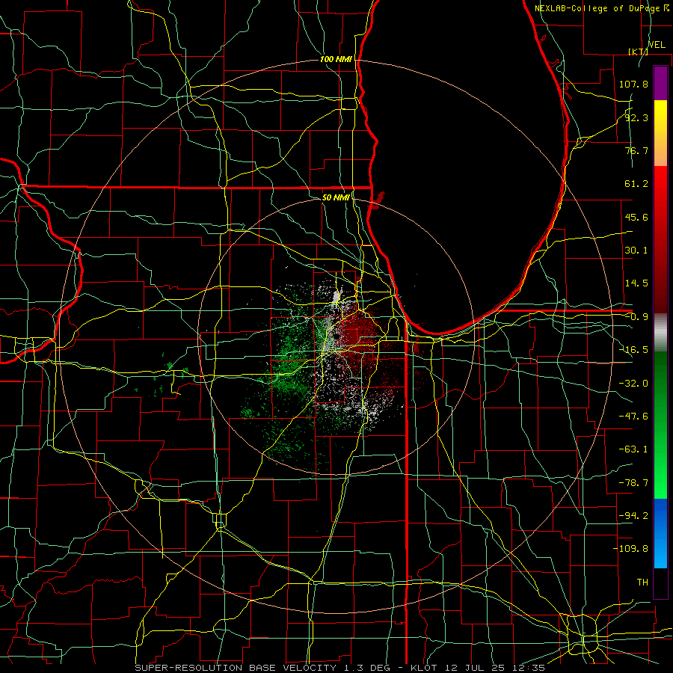Click the -16.5 velocity scale value
673x673 pixels.
(x=633, y=350)
